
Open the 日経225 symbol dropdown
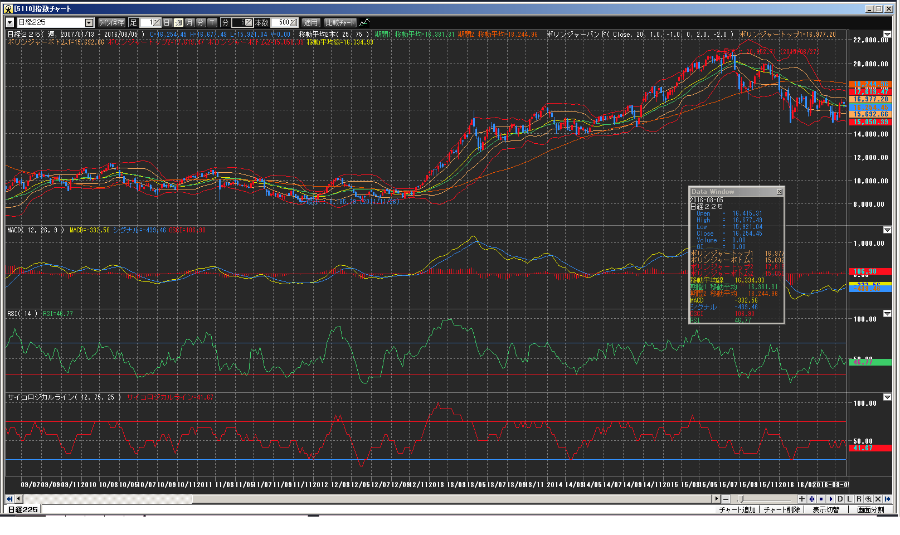[x=89, y=22]
